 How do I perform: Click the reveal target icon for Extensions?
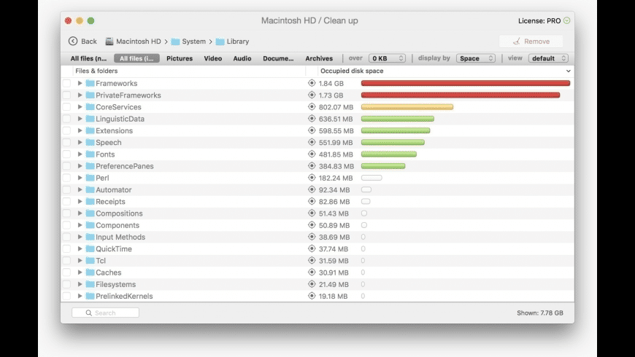(x=312, y=130)
